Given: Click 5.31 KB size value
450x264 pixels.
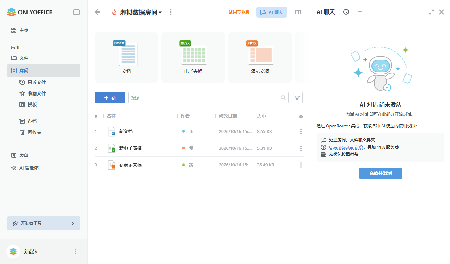Looking at the screenshot, I should click(264, 148).
